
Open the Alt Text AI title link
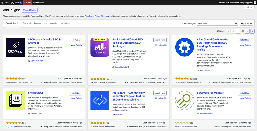point(129,96)
